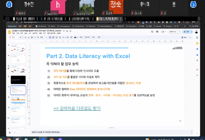The height and width of the screenshot is (140, 205).
Task: Expand side panel chevron at bottom right
Action: pyautogui.click(x=197, y=134)
